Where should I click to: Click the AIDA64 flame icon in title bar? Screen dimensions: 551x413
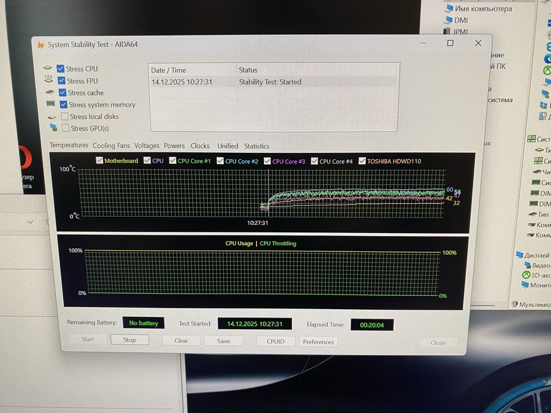[40, 45]
